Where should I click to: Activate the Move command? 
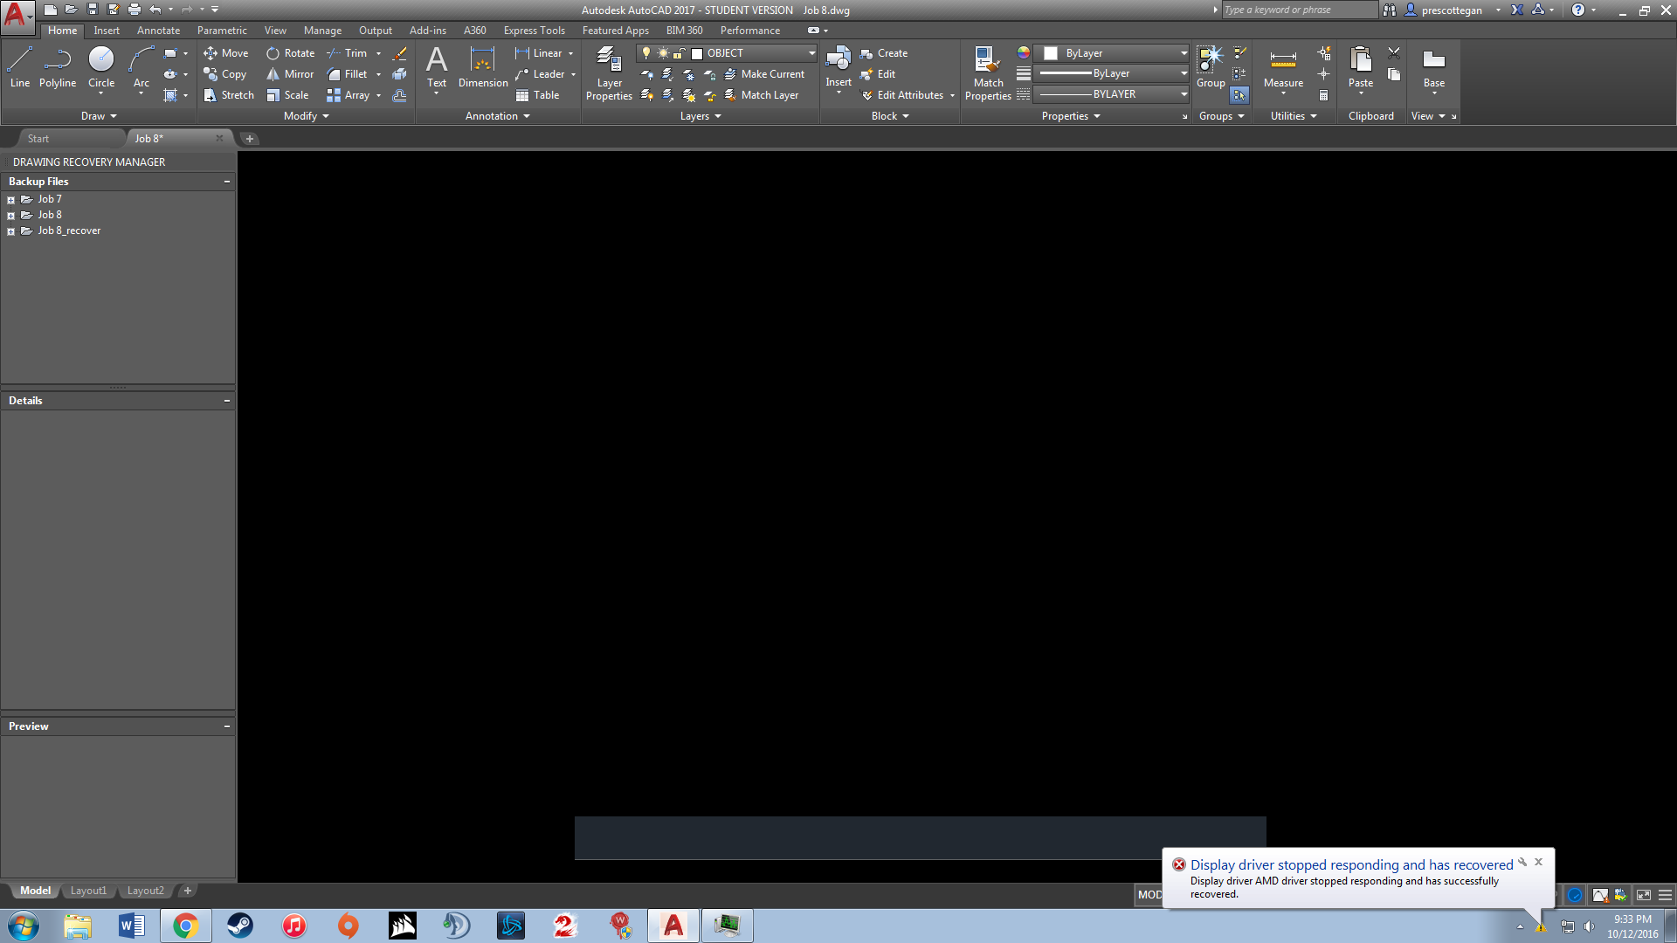point(226,53)
